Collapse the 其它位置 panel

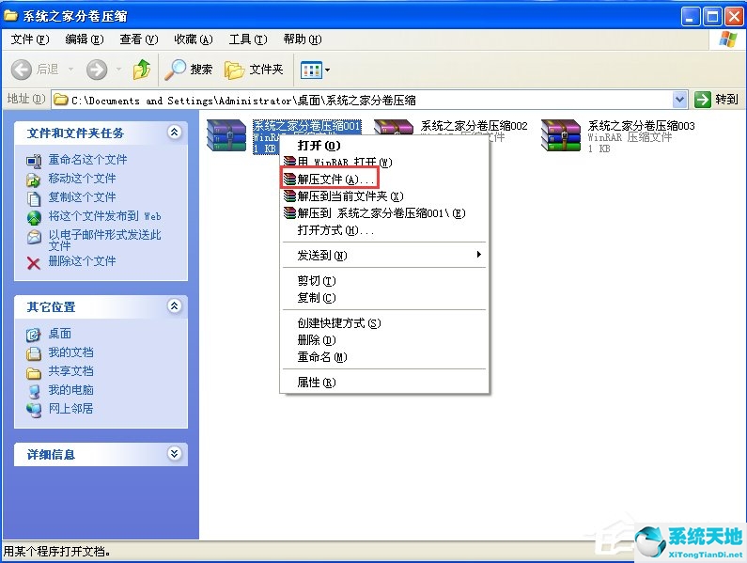tap(175, 306)
